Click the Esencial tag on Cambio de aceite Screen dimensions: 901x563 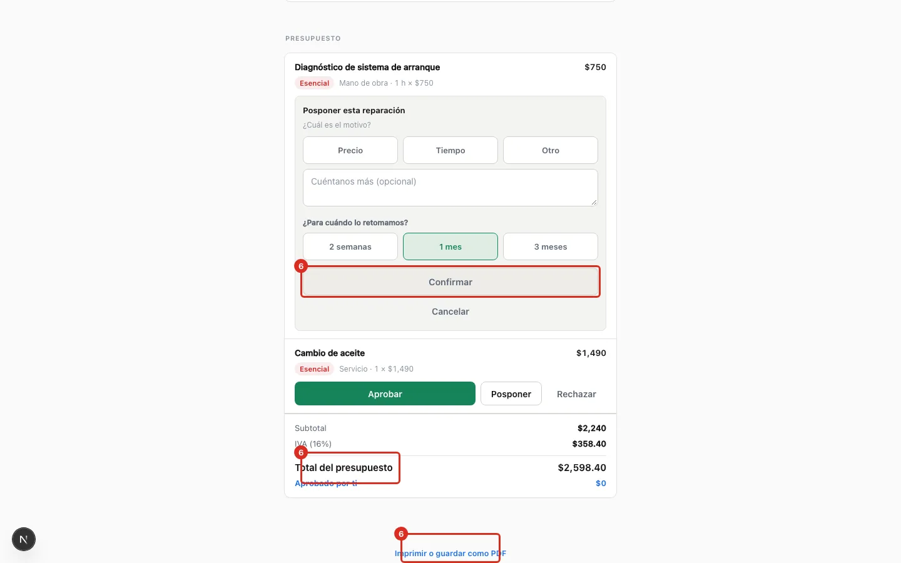click(314, 369)
